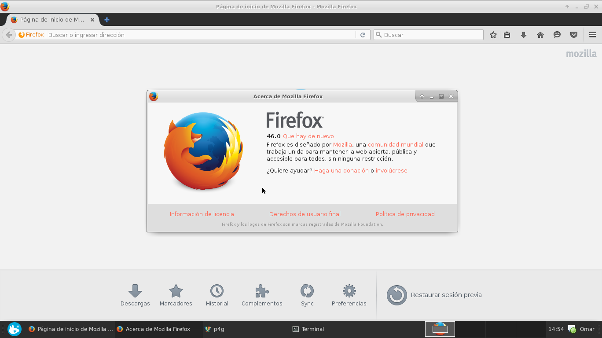This screenshot has width=602, height=338.
Task: Go to home page via house icon
Action: click(x=540, y=35)
